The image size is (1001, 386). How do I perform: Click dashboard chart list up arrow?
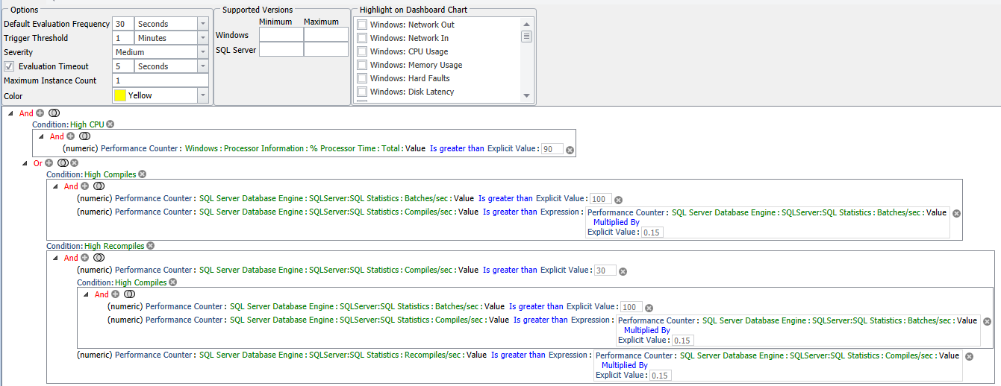click(x=526, y=24)
